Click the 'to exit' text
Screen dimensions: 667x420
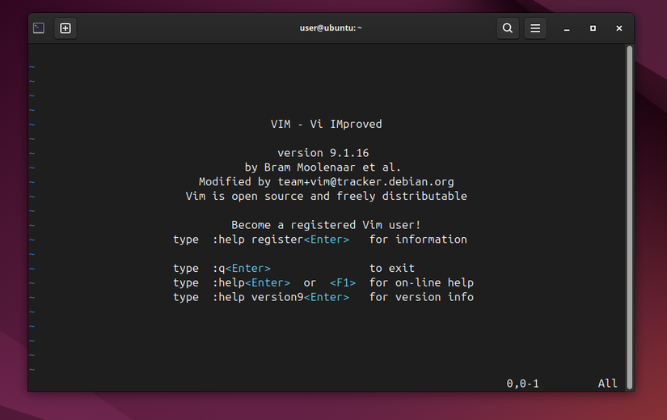pos(392,269)
